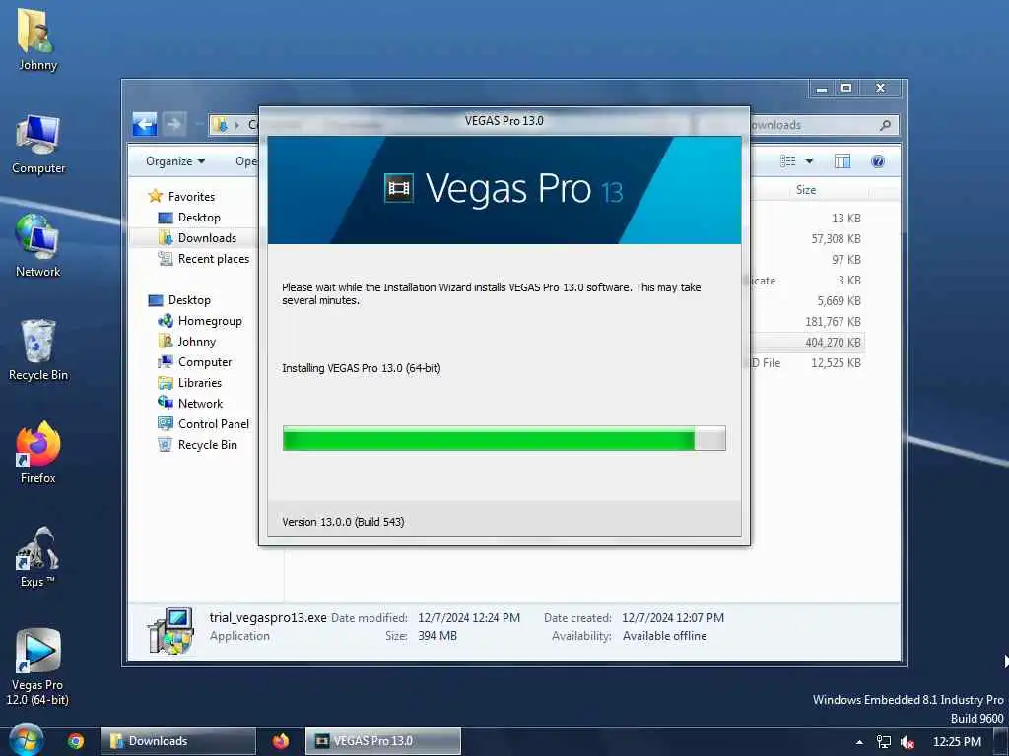1009x756 pixels.
Task: Open the network tray icon
Action: coord(884,742)
